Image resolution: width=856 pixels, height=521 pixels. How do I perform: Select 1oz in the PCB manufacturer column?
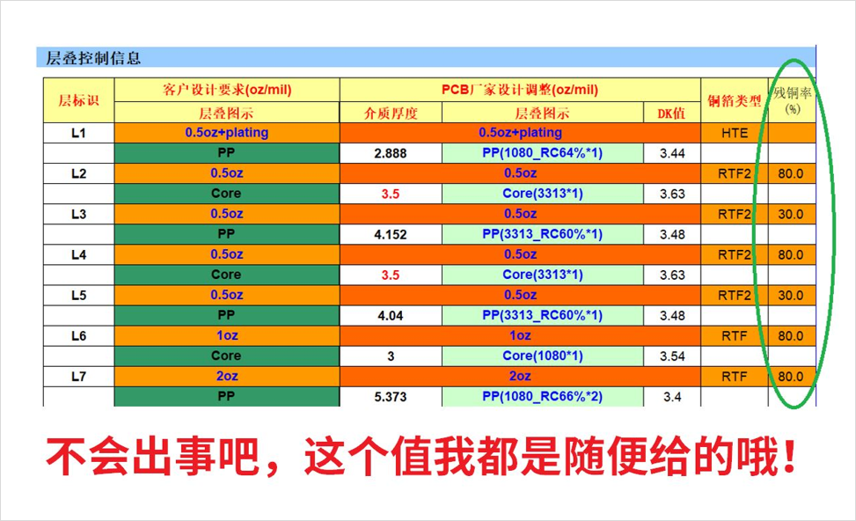(520, 336)
